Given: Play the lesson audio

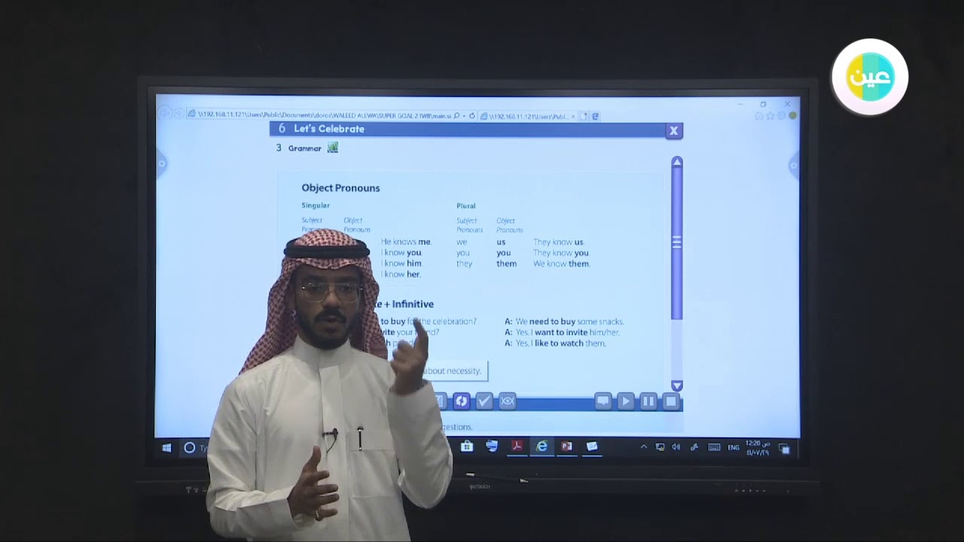Looking at the screenshot, I should pos(625,401).
